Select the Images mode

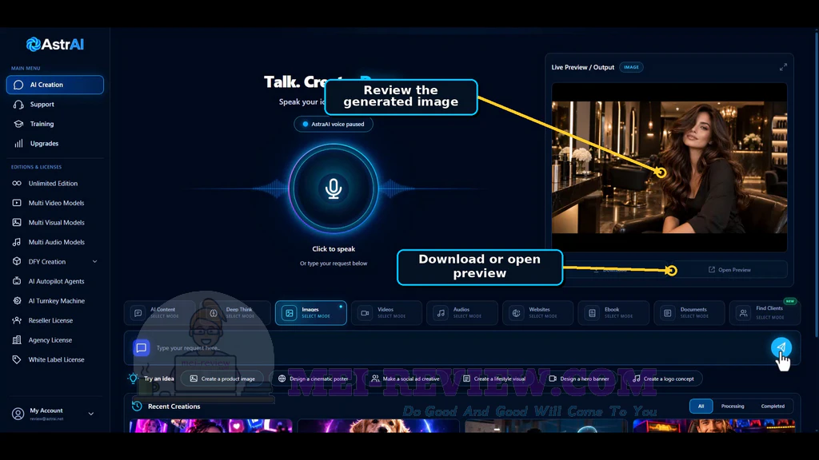[x=311, y=313]
